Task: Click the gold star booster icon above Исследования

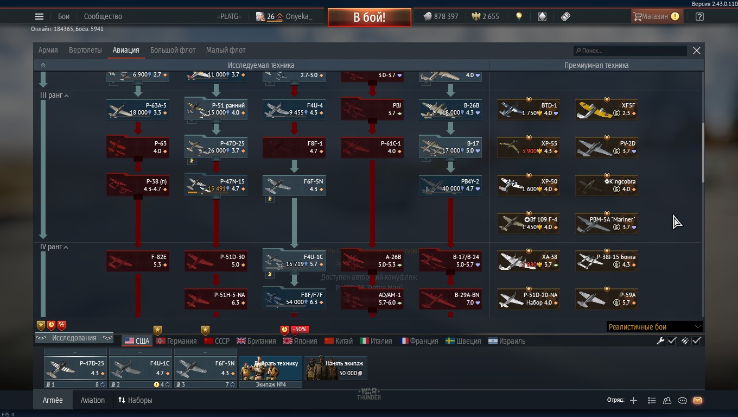Action: pos(41,325)
